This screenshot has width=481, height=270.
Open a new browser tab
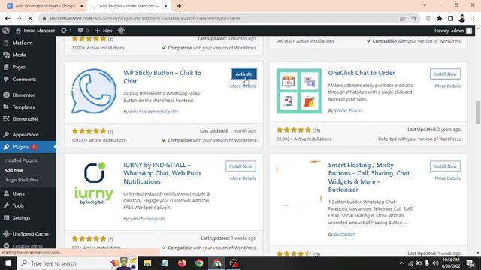(179, 6)
